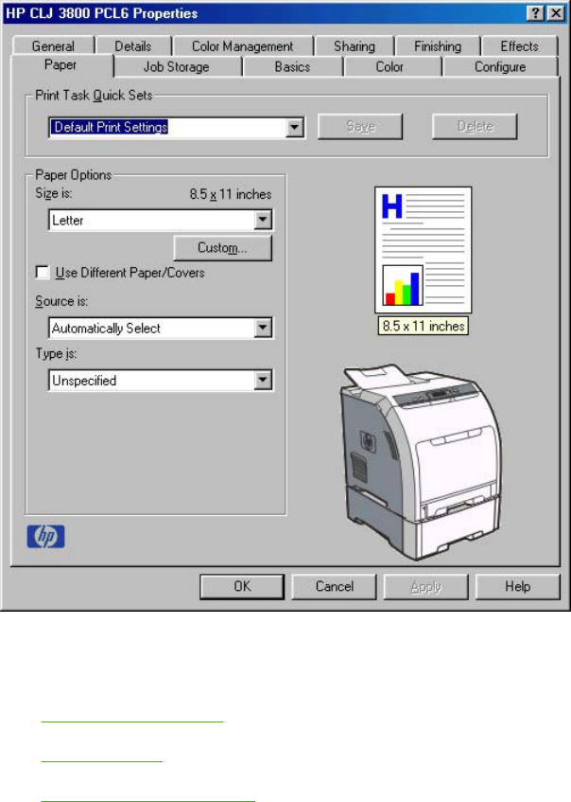Close the Properties dialog with X

coord(555,13)
